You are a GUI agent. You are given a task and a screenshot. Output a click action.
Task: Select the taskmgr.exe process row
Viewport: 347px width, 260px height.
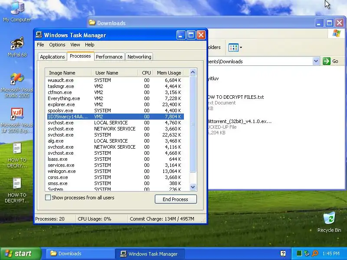coord(115,86)
